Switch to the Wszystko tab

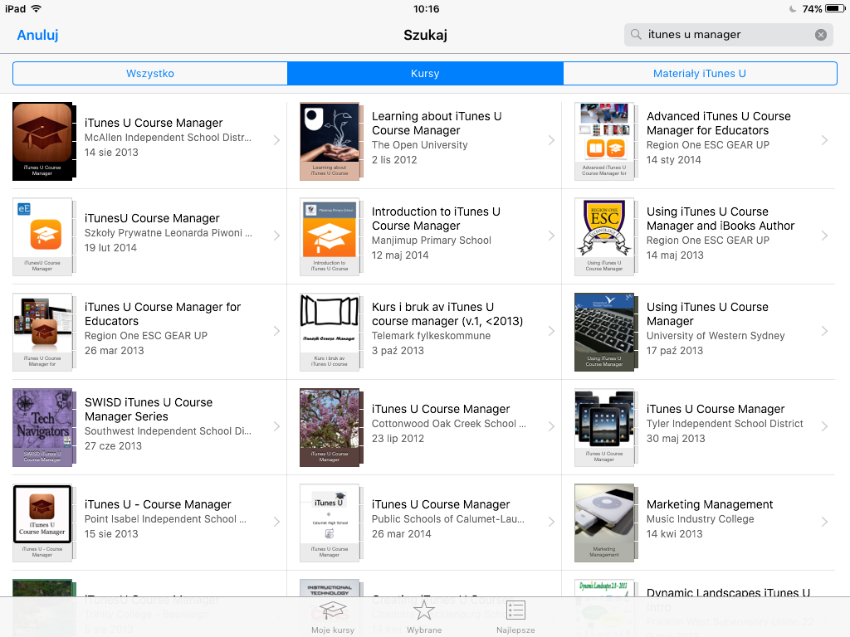tap(150, 73)
